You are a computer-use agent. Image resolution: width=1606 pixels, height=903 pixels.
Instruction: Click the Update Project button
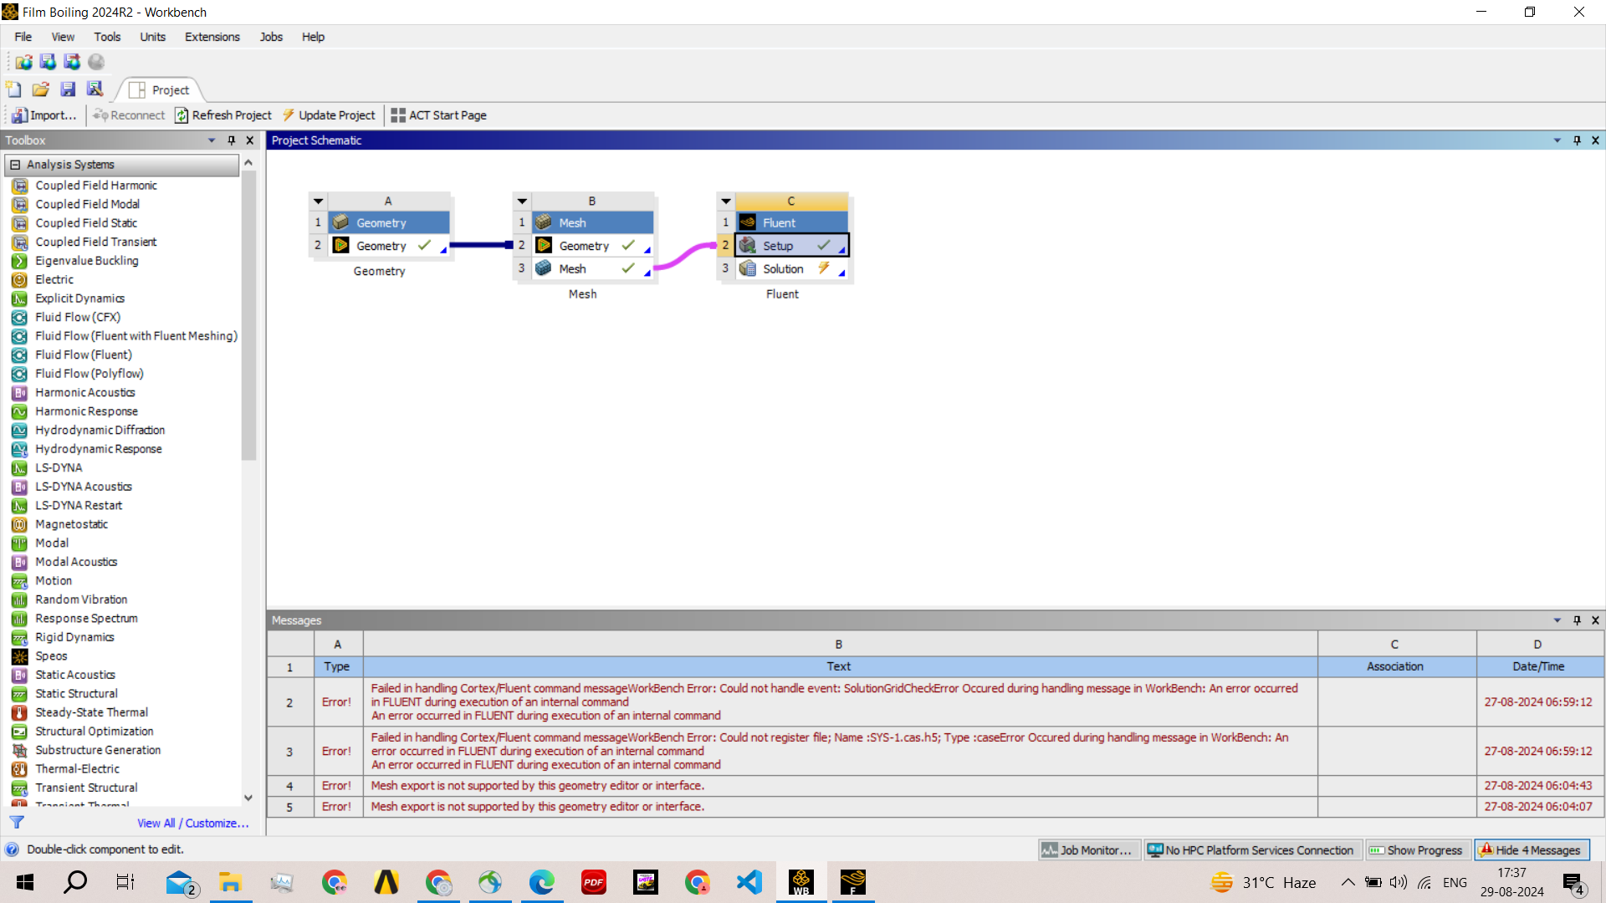tap(329, 115)
